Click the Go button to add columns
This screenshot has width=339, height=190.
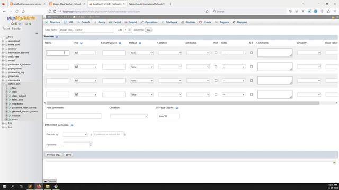pyautogui.click(x=148, y=30)
